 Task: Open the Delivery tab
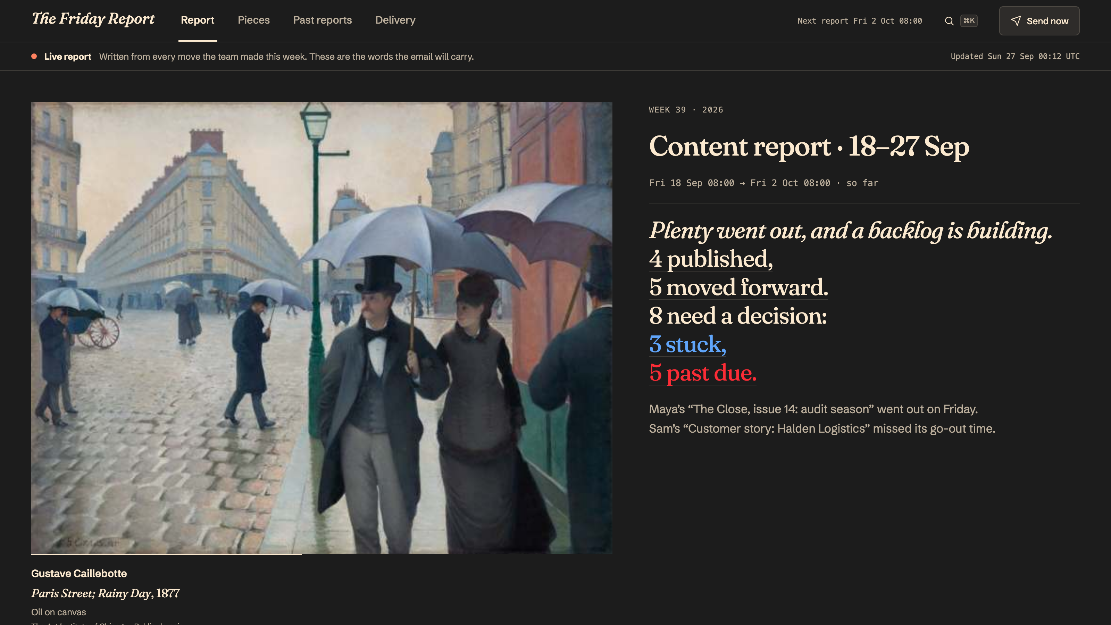click(x=395, y=20)
